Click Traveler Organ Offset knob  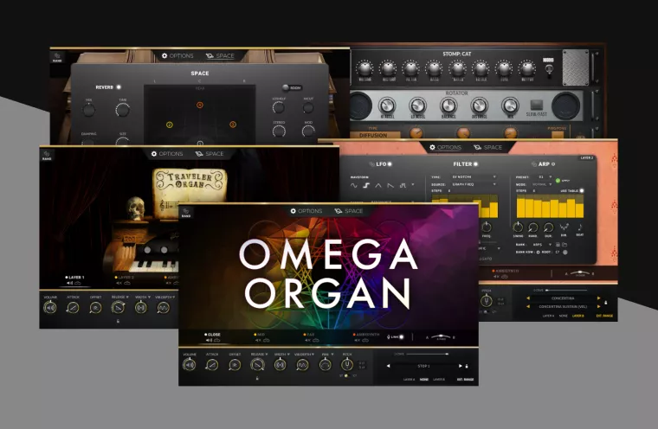pyautogui.click(x=95, y=308)
